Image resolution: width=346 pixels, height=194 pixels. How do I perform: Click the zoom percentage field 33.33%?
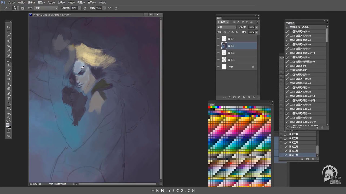(33, 184)
